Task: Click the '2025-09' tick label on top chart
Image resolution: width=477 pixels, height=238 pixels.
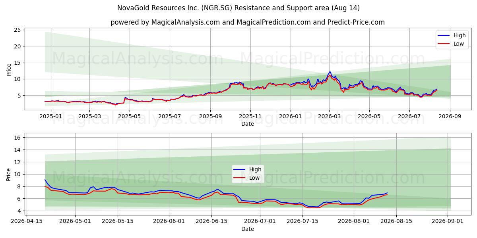Action: [210, 117]
